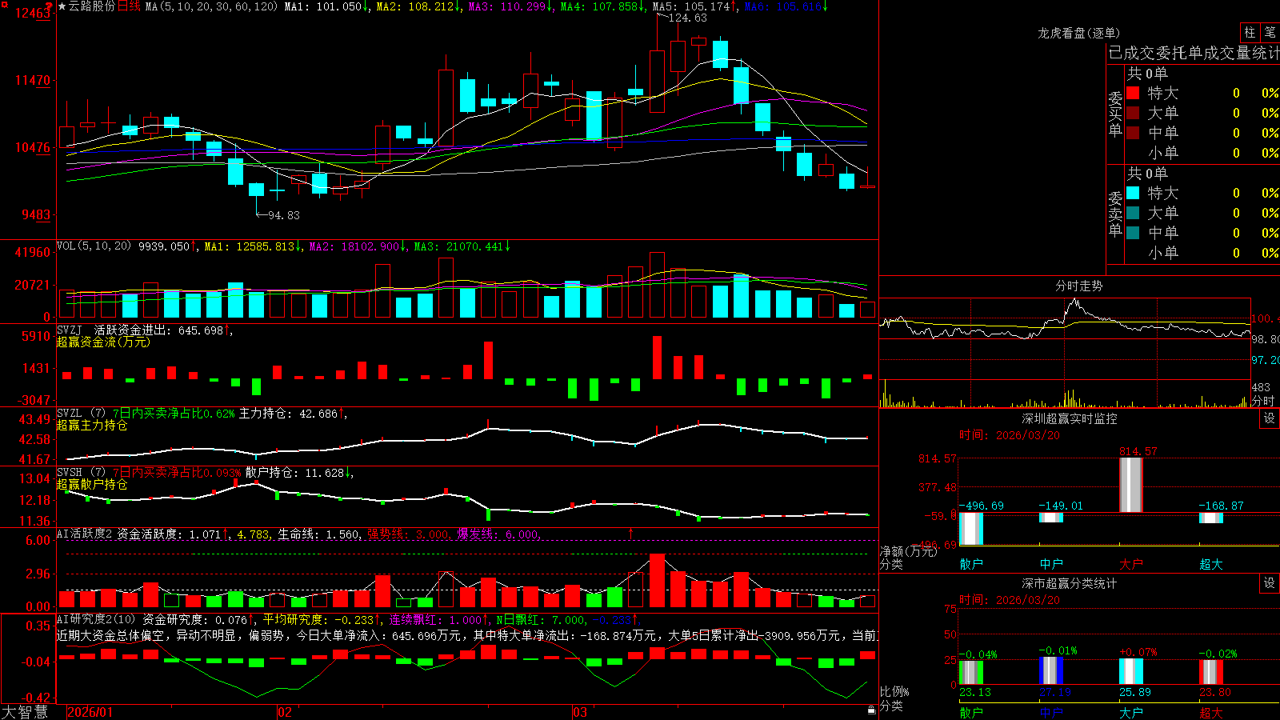This screenshot has width=1280, height=720.
Task: Click the 124.63 high price annotation
Action: 687,18
